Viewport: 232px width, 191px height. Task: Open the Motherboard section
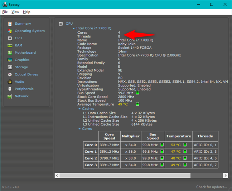25,53
